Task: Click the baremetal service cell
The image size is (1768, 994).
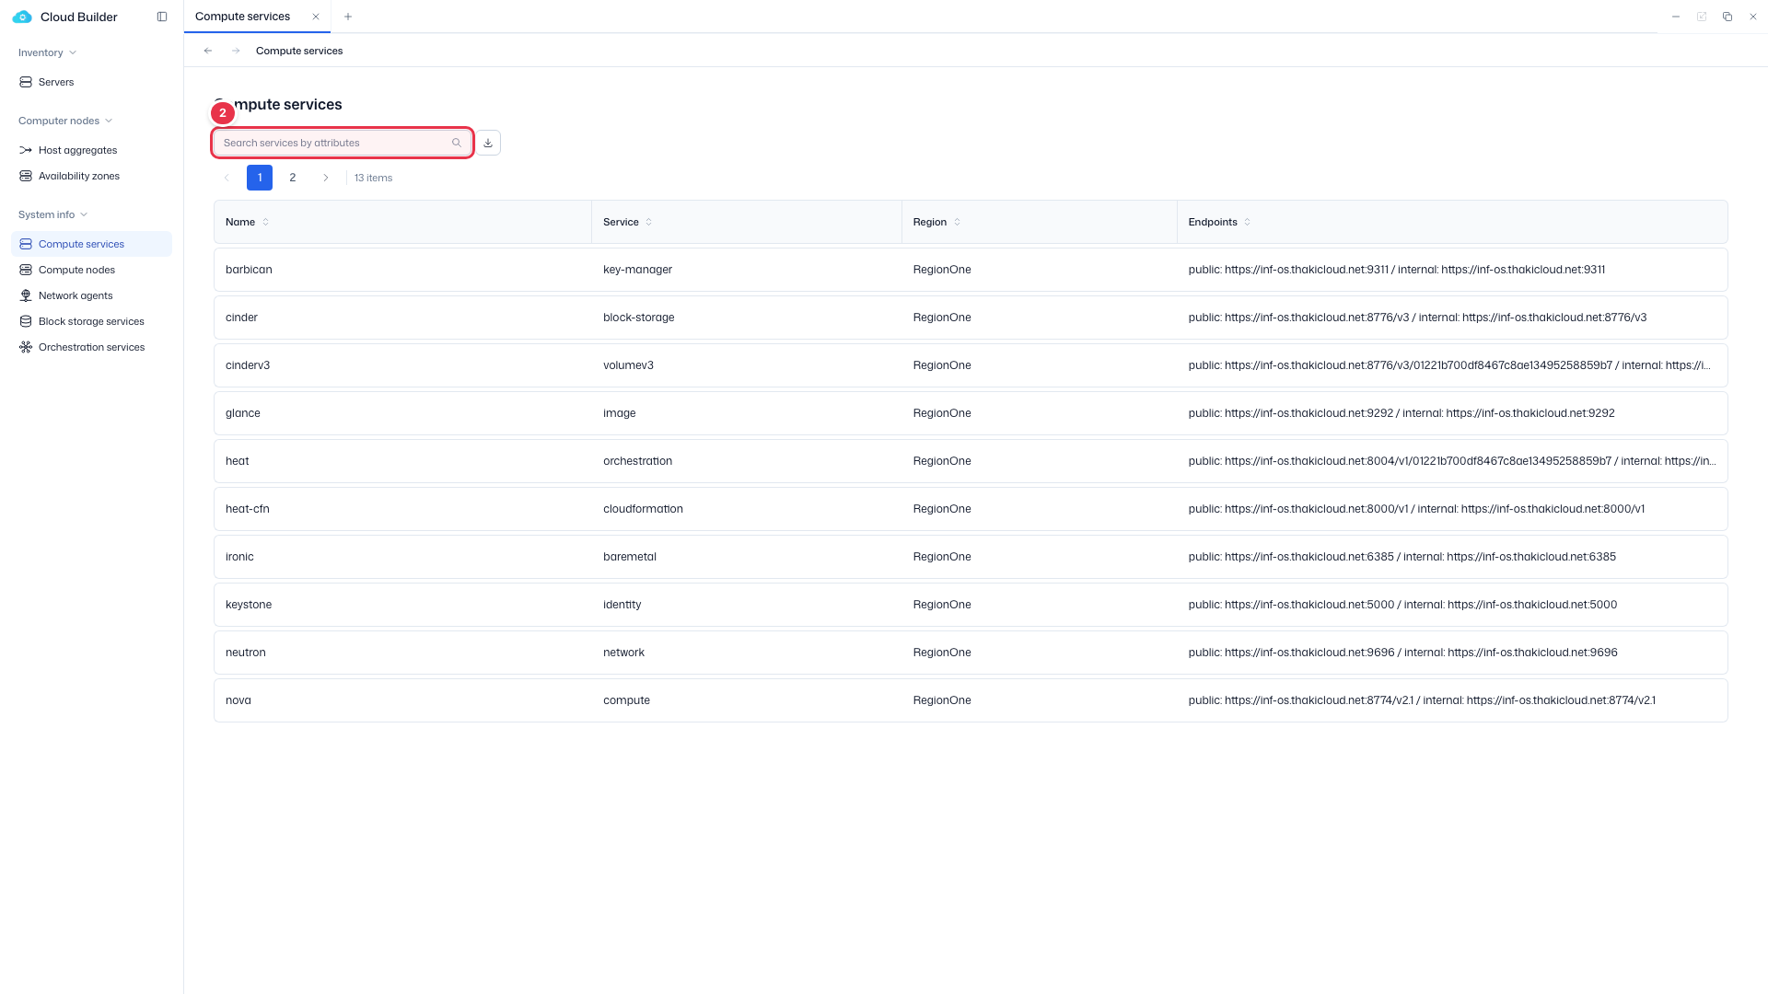Action: tap(630, 557)
